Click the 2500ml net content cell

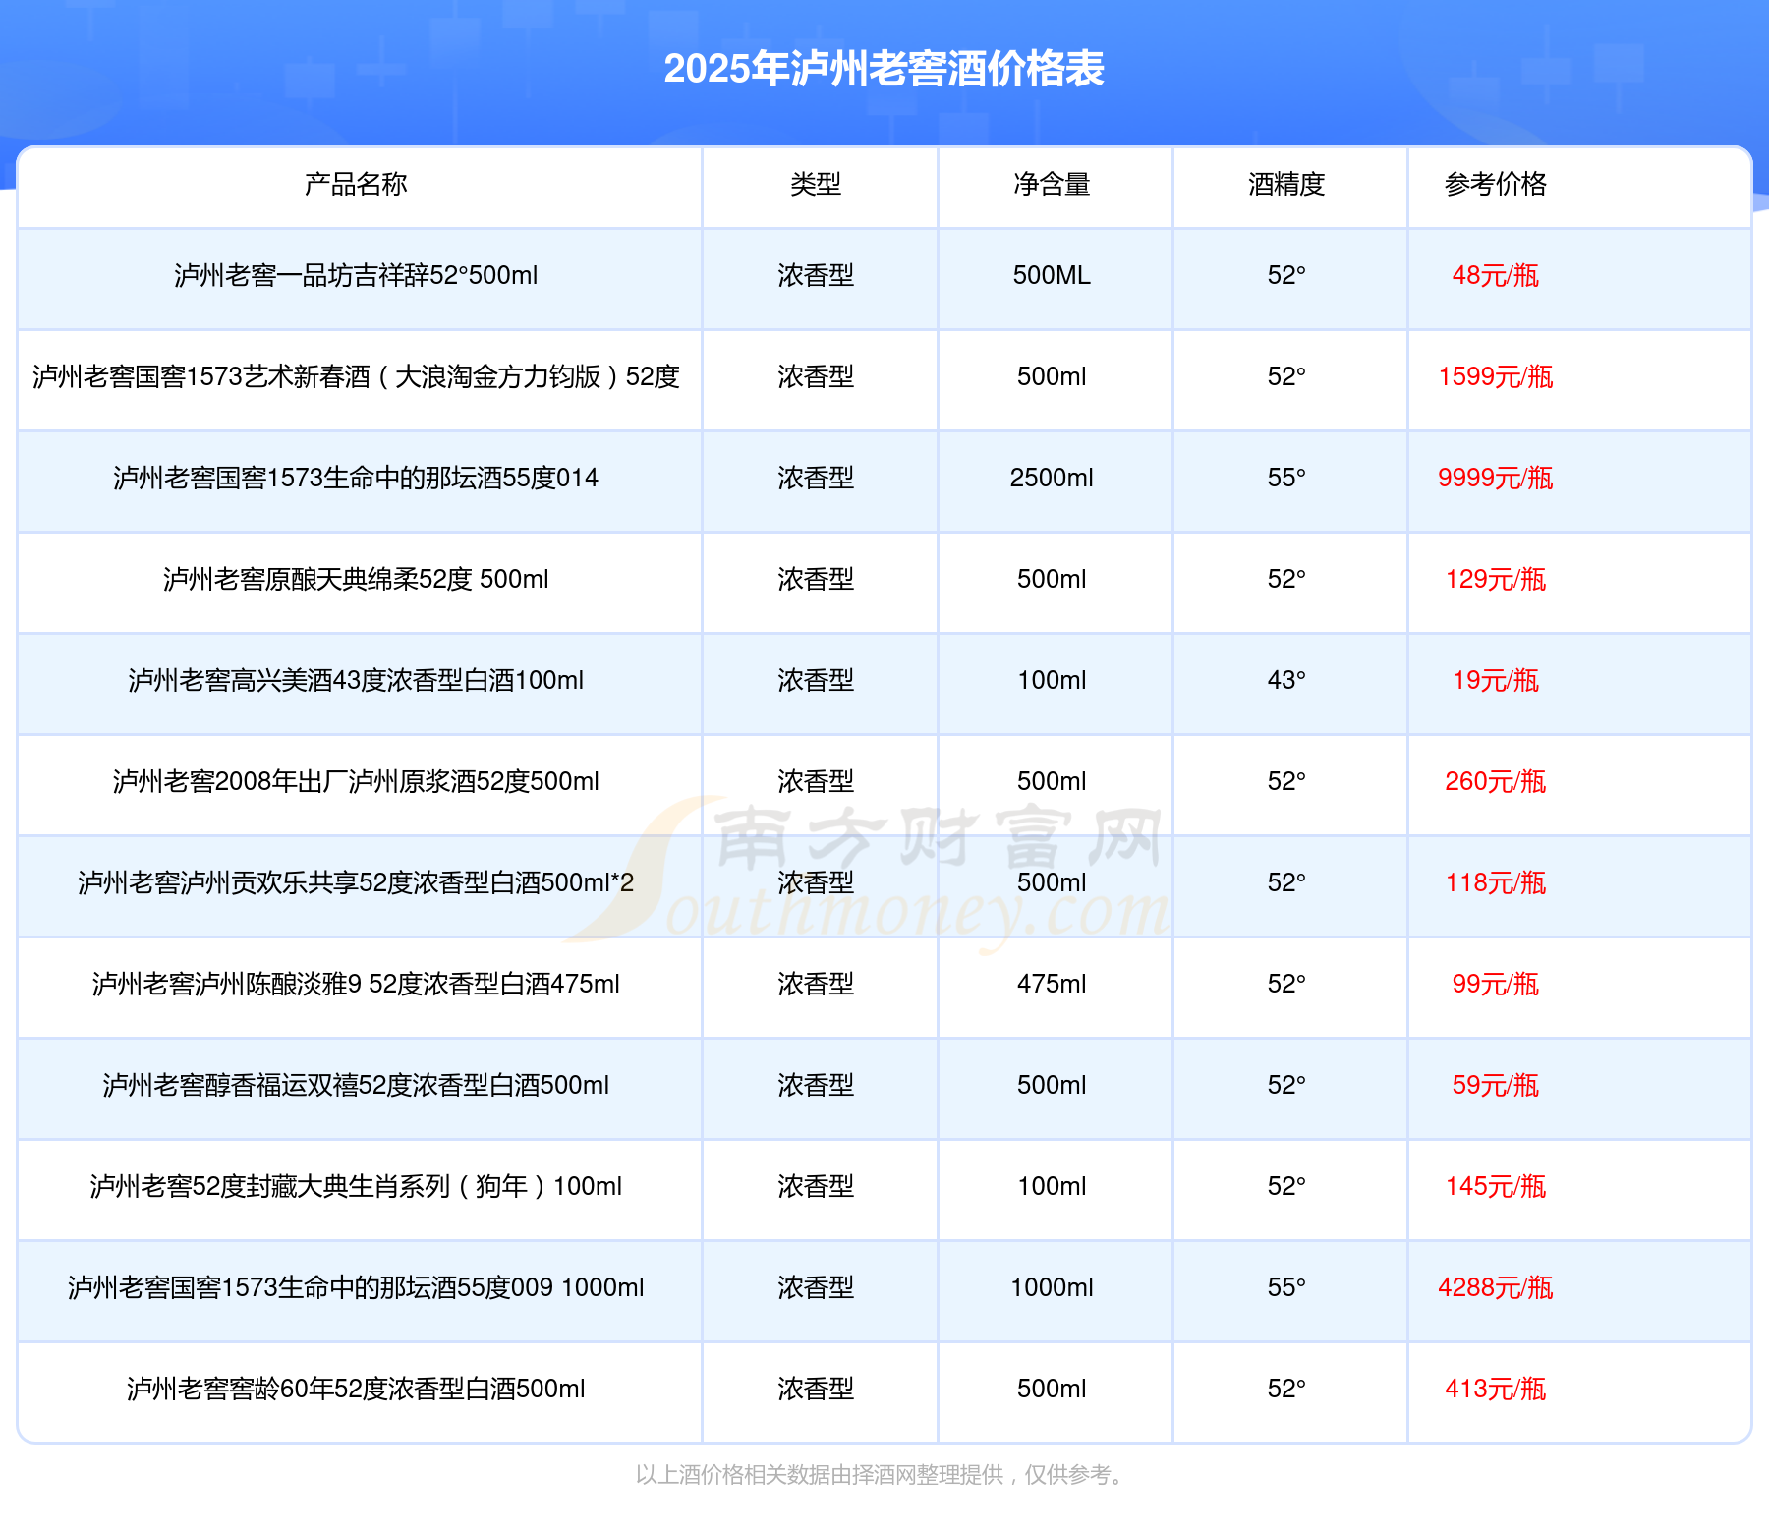pyautogui.click(x=1052, y=478)
